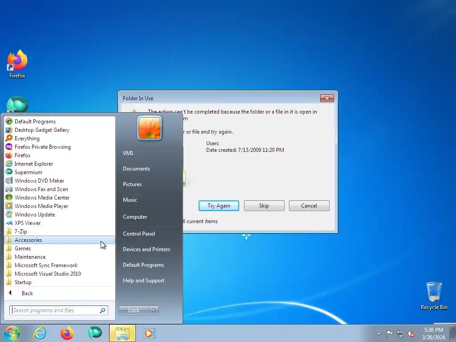Image resolution: width=456 pixels, height=342 pixels.
Task: Close the Folder In Use dialog
Action: [327, 98]
